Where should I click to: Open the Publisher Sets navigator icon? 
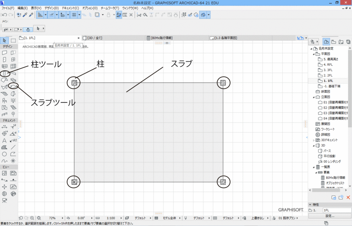pos(348,42)
